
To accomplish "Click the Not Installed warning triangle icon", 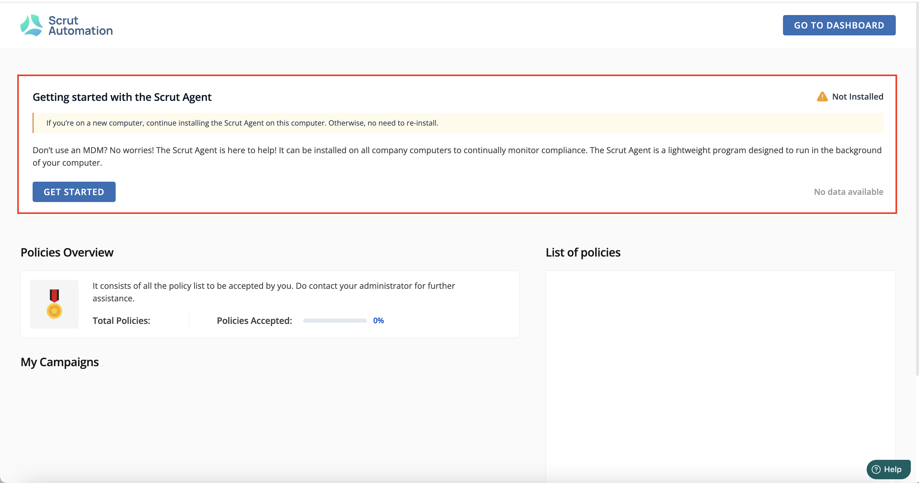I will [822, 96].
